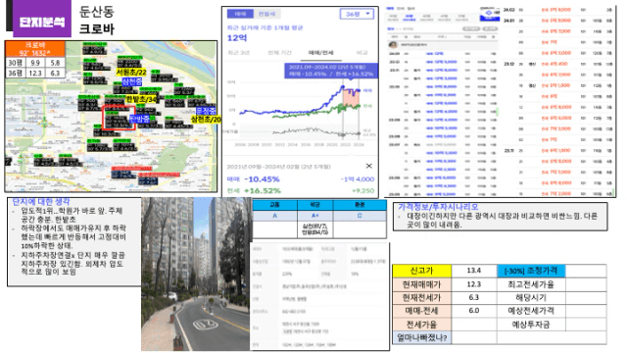Click the 현재매매가 cell

[422, 284]
